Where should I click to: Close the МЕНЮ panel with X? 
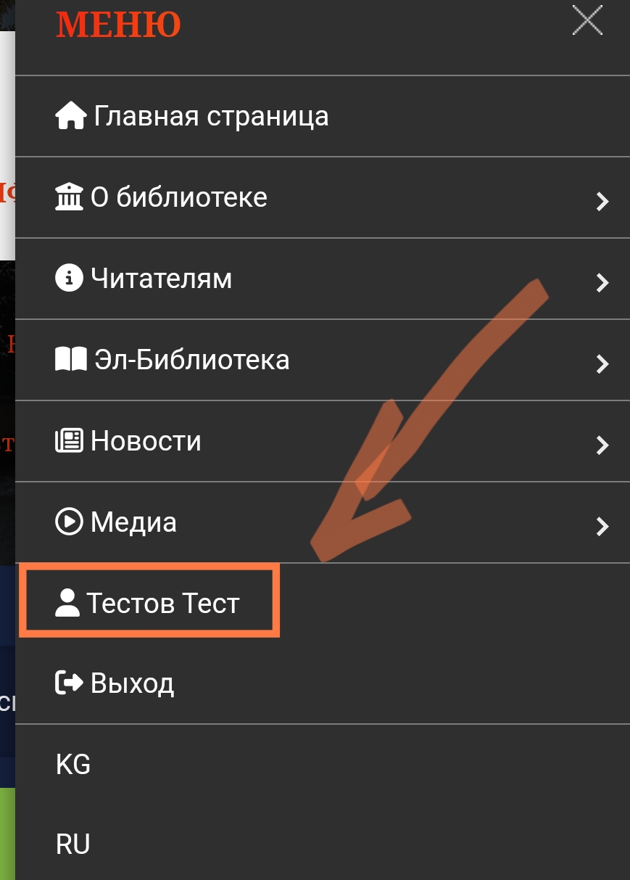pos(588,20)
